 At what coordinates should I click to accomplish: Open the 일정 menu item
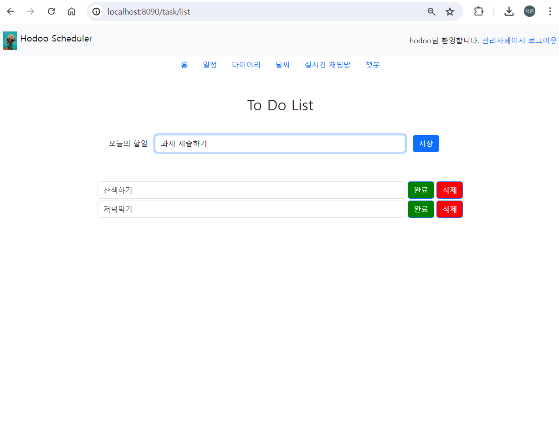(210, 65)
